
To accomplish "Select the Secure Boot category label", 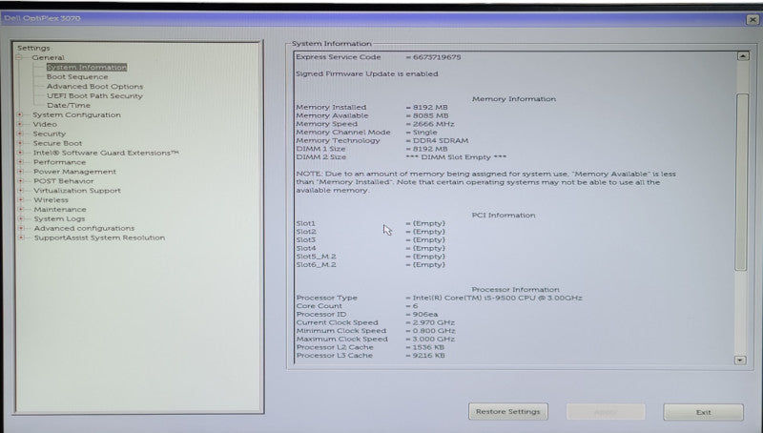I will pyautogui.click(x=57, y=143).
